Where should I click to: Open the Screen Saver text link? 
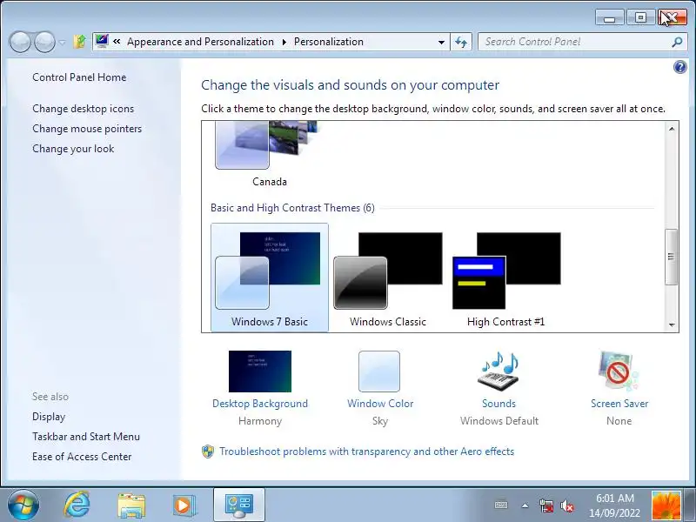coord(619,404)
